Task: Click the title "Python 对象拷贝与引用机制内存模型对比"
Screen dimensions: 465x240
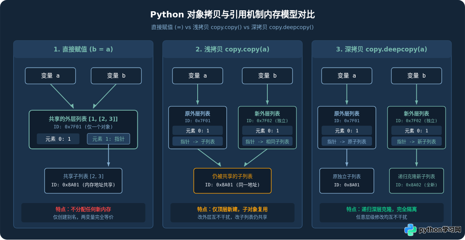Action: point(232,15)
